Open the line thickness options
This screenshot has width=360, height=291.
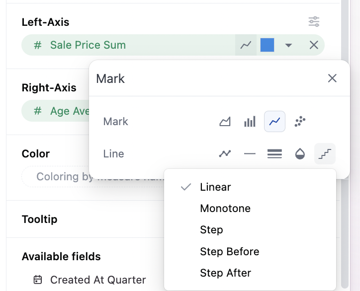click(274, 154)
